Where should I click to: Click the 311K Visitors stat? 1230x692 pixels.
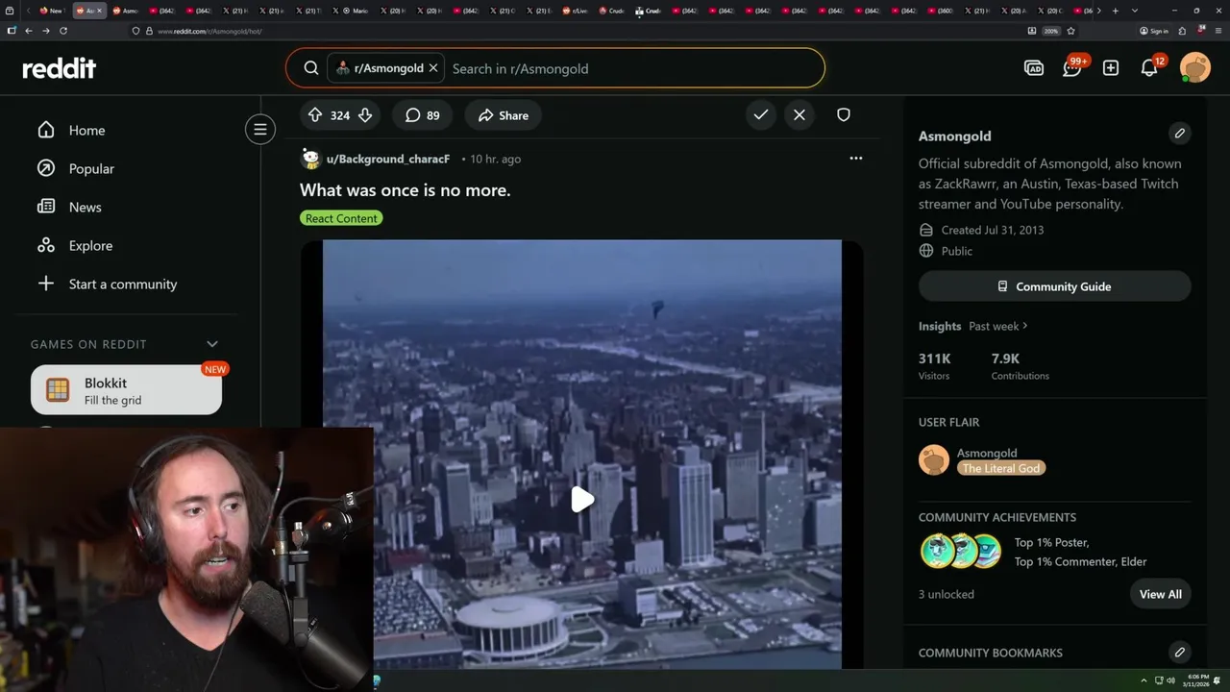(x=934, y=365)
